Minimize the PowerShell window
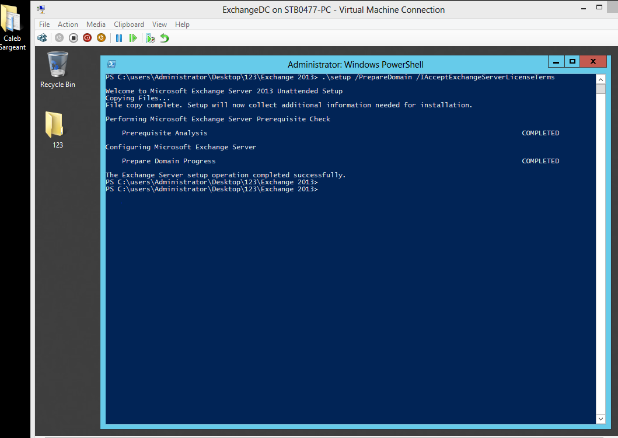618x438 pixels. (x=556, y=61)
